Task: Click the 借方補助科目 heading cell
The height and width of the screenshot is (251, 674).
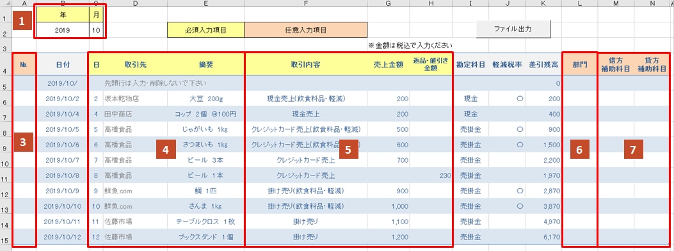Action: tap(616, 65)
